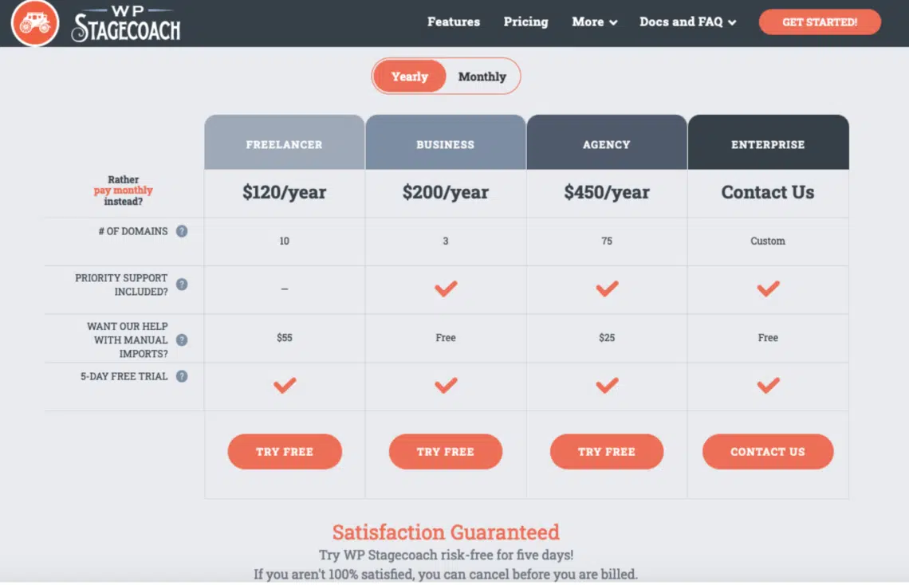The width and height of the screenshot is (909, 585).
Task: Go to the Features page
Action: [x=454, y=22]
